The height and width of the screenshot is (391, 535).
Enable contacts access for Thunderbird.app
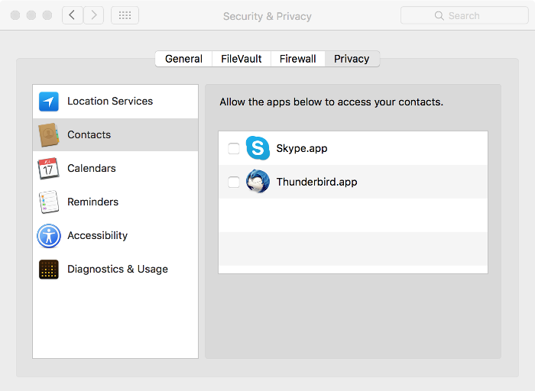[x=234, y=182]
